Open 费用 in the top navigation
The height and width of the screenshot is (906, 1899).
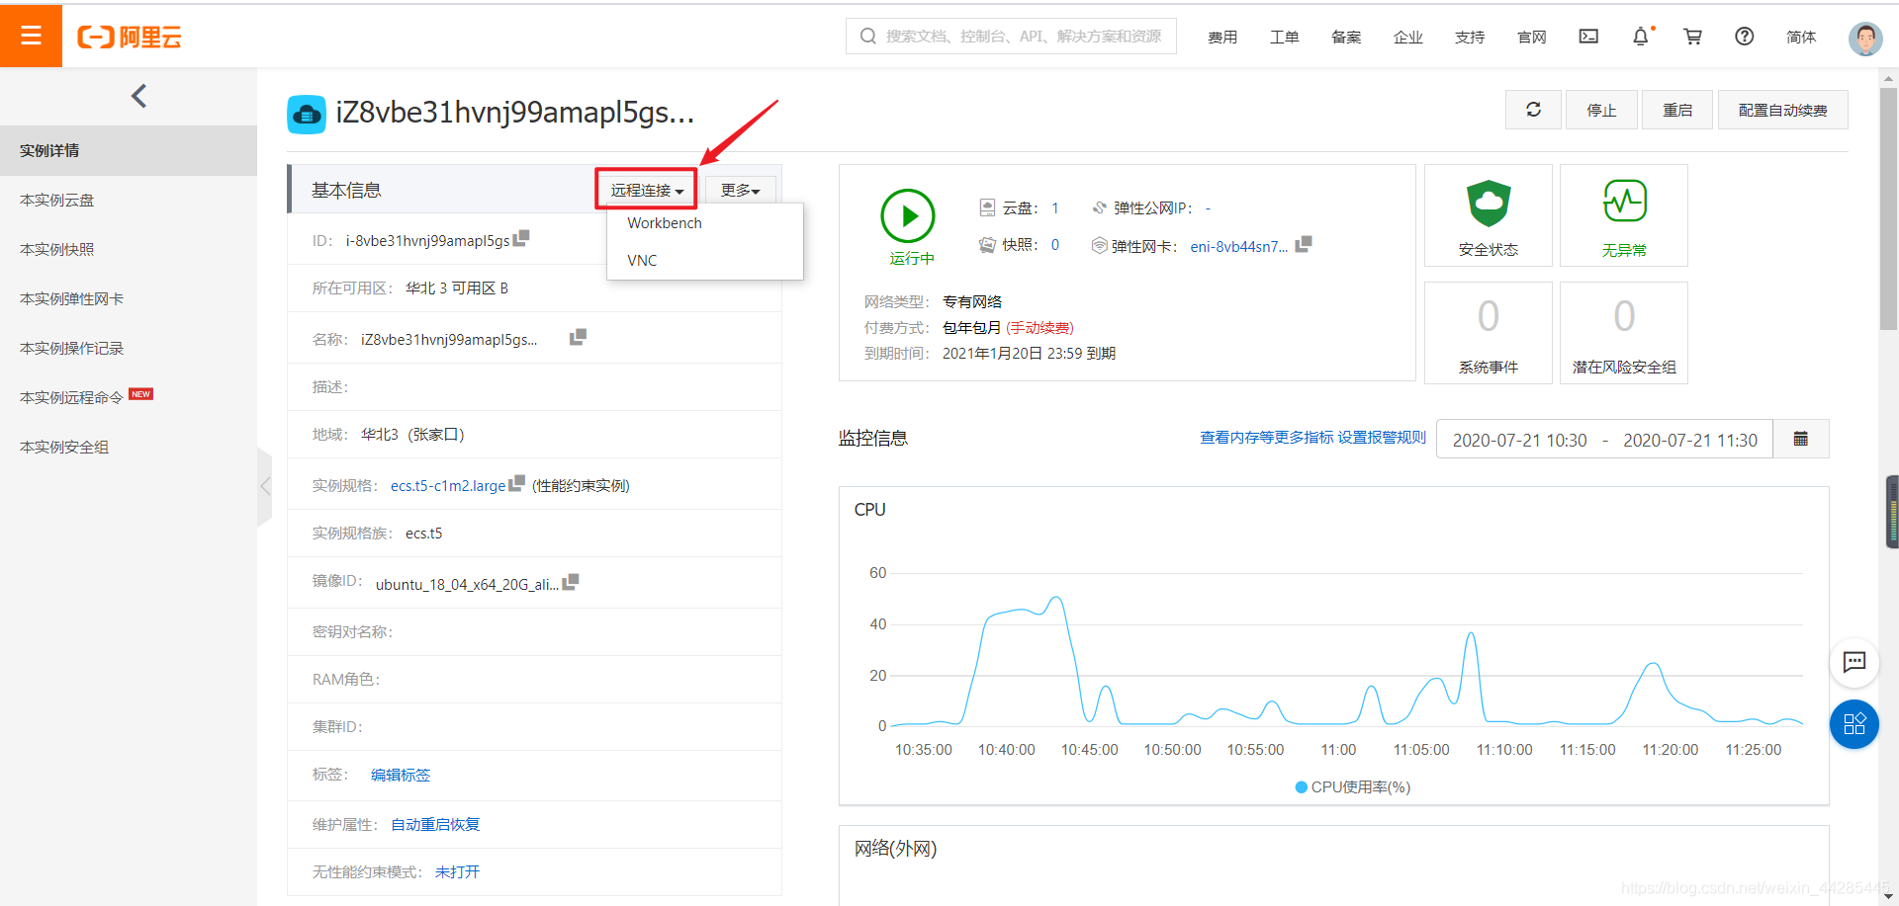[x=1222, y=37]
